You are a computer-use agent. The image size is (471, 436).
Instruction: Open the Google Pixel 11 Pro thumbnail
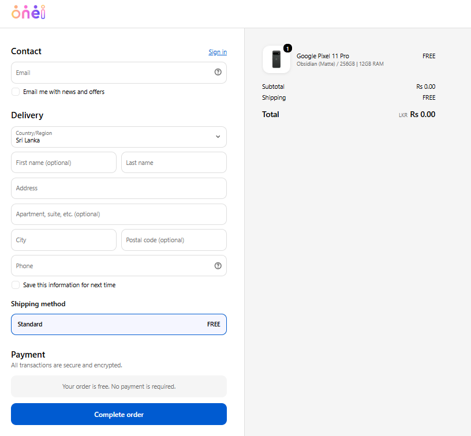[x=276, y=59]
